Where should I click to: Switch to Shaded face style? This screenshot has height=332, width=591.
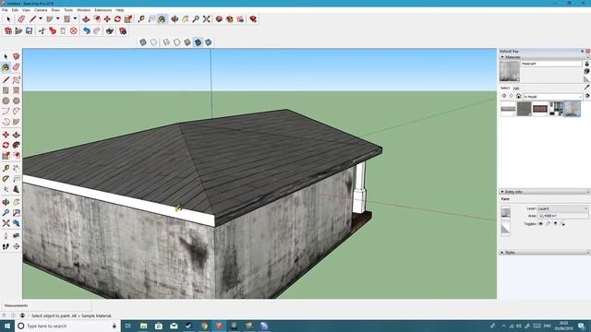point(187,42)
